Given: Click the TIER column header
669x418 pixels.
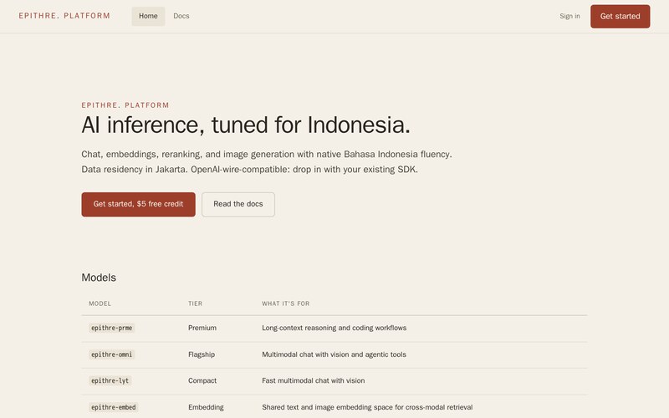Looking at the screenshot, I should click(196, 303).
